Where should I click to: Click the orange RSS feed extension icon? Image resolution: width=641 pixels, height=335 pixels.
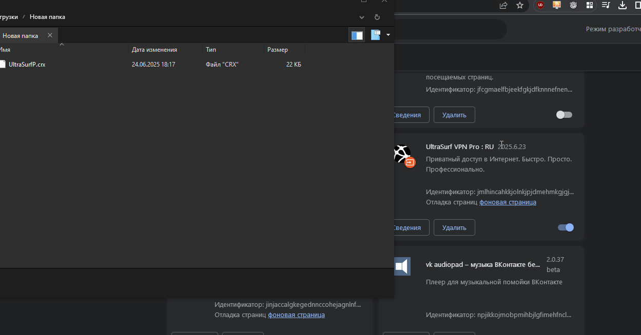557,5
